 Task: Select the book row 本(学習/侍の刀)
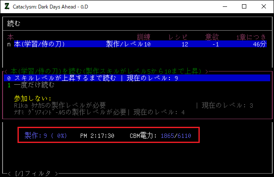click(137, 44)
